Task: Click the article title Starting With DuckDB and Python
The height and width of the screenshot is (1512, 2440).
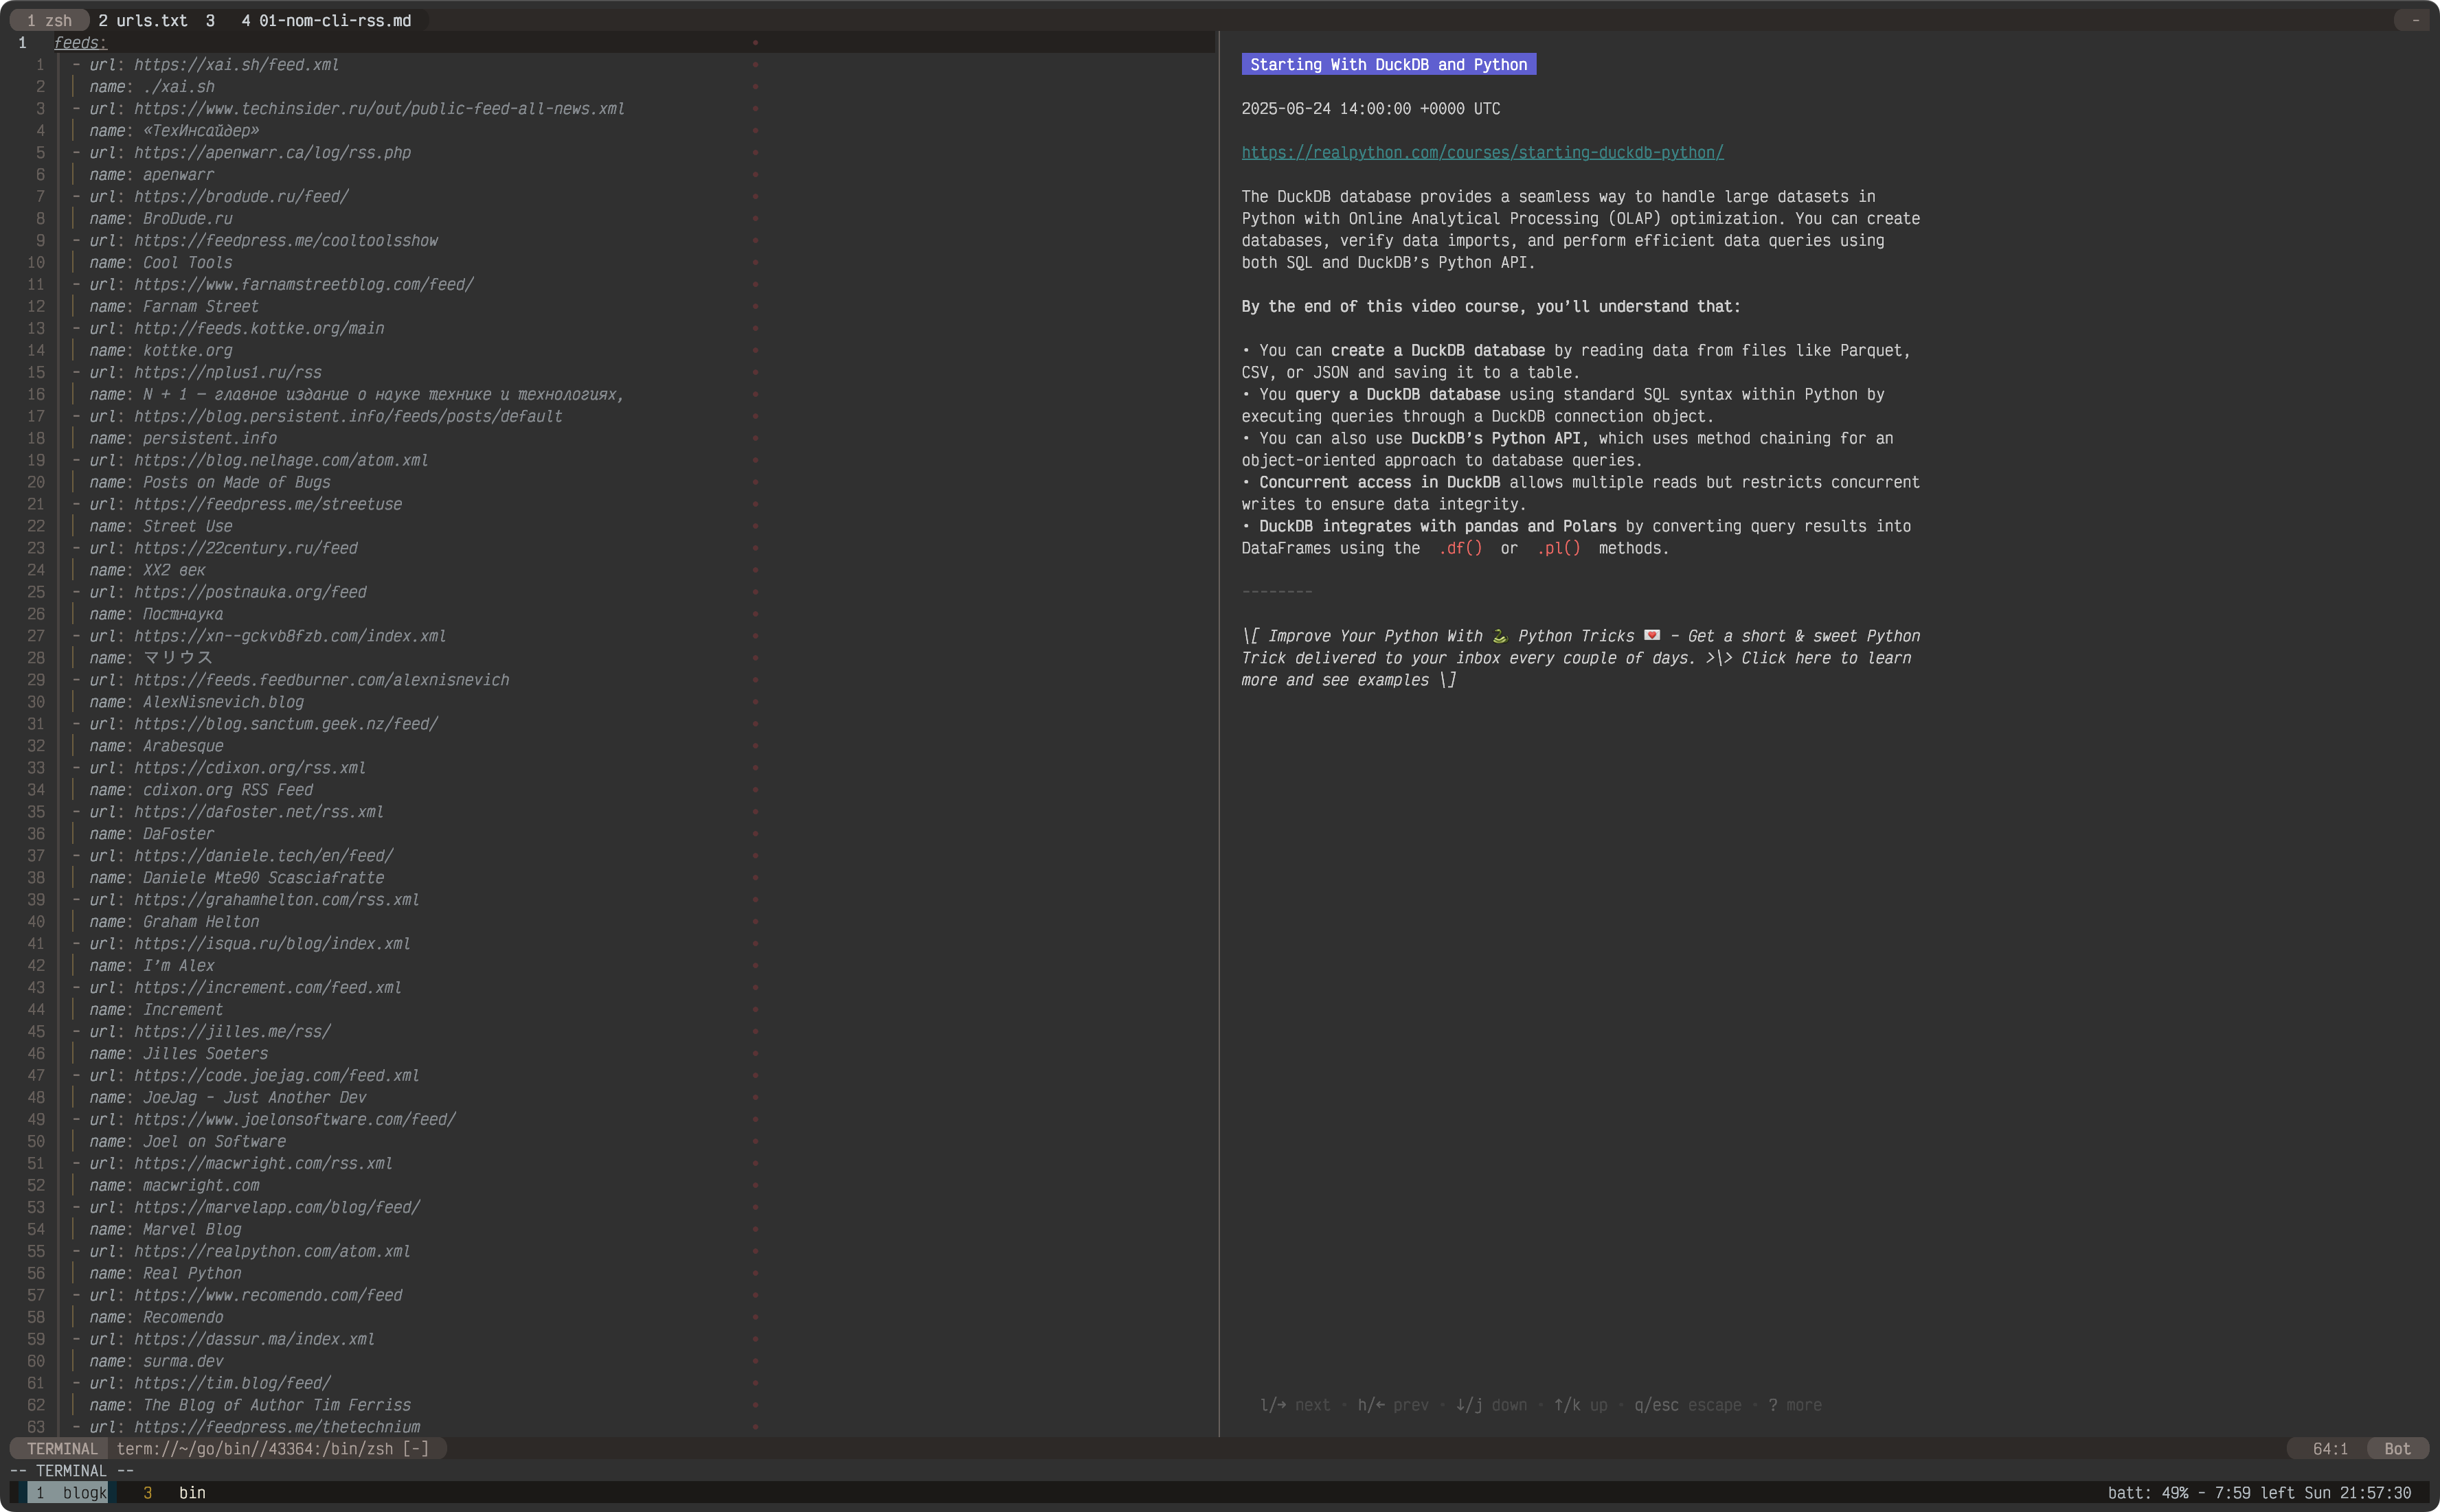Action: click(x=1388, y=64)
